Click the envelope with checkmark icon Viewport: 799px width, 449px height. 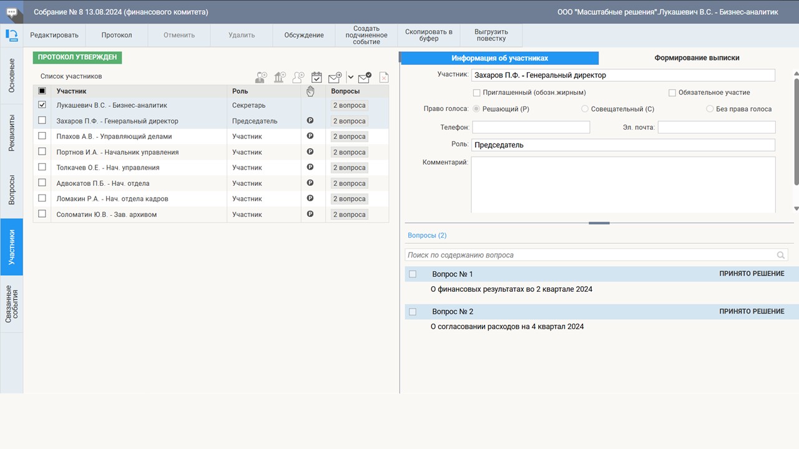(x=365, y=77)
